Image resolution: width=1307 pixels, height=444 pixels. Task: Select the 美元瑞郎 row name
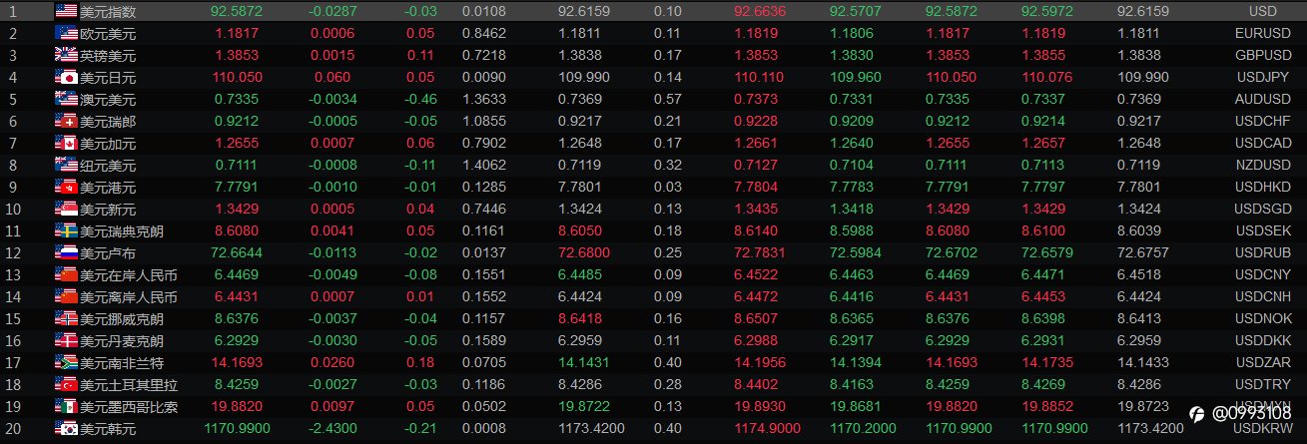coord(108,122)
